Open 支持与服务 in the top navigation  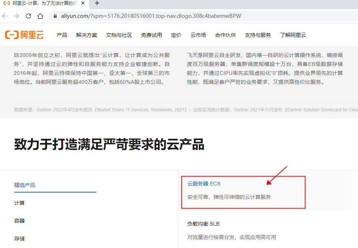click(258, 35)
